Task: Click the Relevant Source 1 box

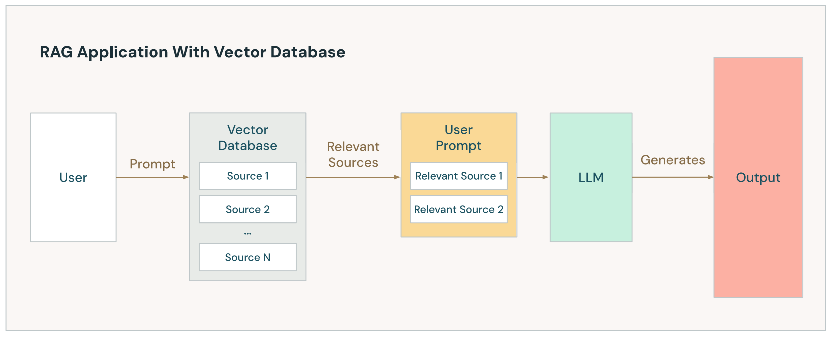Action: pos(458,176)
